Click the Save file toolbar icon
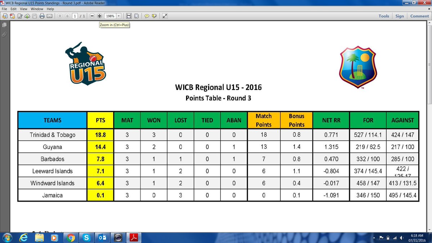This screenshot has height=243, width=432. coord(35,16)
